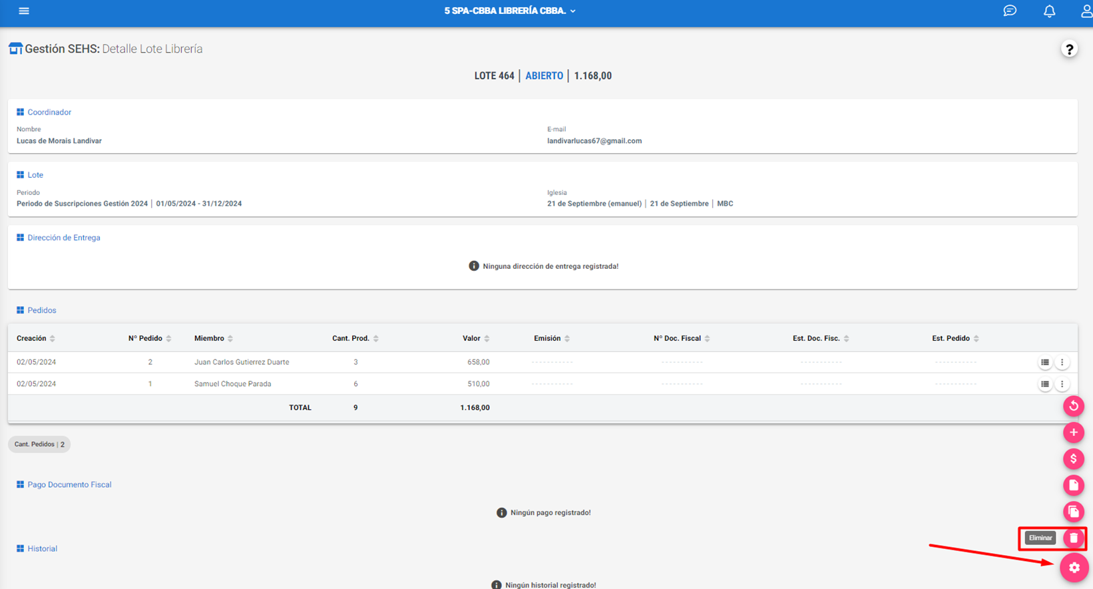Click the Miembro column header
The height and width of the screenshot is (589, 1093).
pyautogui.click(x=209, y=339)
